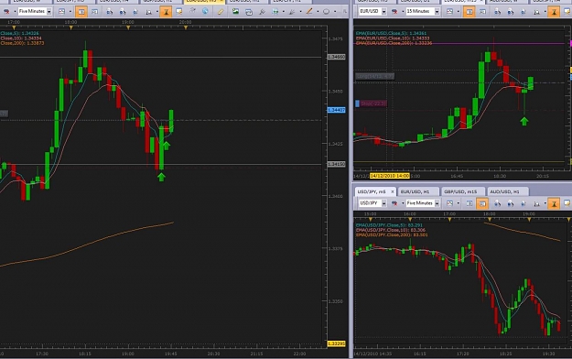Click the first blue people icon in the left chart toolbar

tap(110, 12)
